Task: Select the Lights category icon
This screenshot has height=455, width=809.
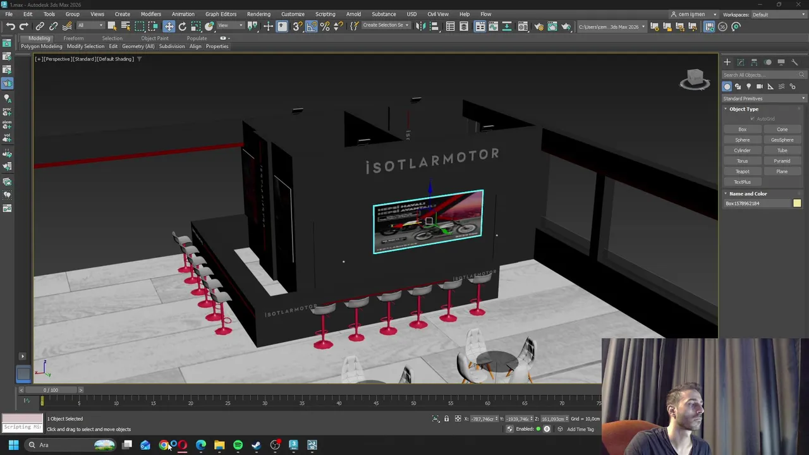Action: (x=749, y=87)
